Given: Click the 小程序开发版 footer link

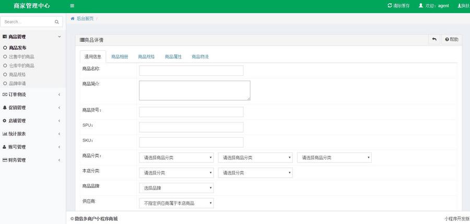Looking at the screenshot, I should 457,219.
